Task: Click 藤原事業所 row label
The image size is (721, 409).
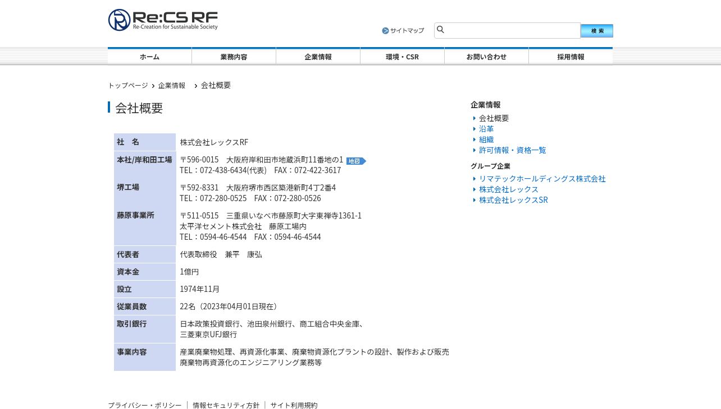Action: [x=135, y=215]
